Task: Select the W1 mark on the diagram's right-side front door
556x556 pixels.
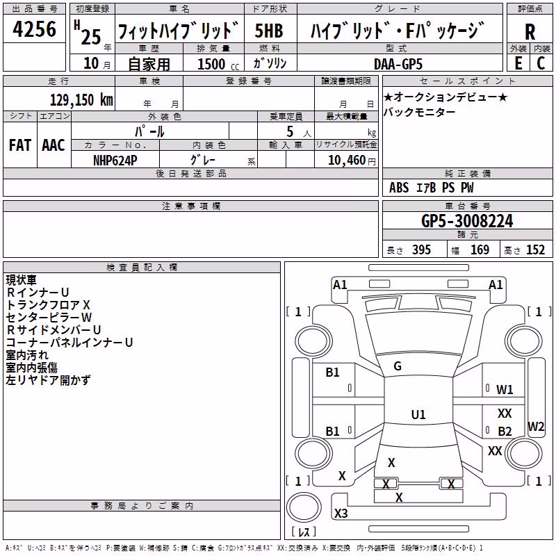Action: tap(505, 390)
